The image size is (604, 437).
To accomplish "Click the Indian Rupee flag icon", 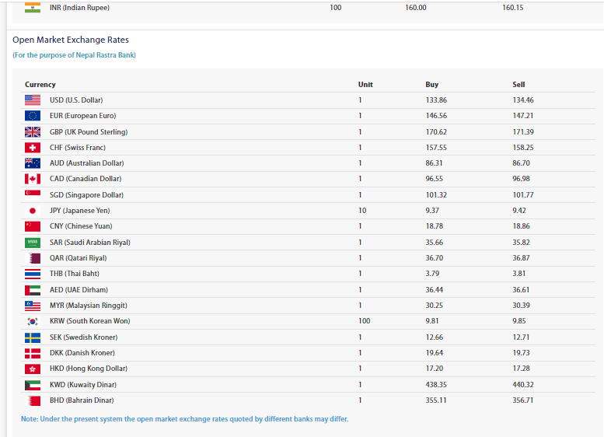I will [33, 7].
